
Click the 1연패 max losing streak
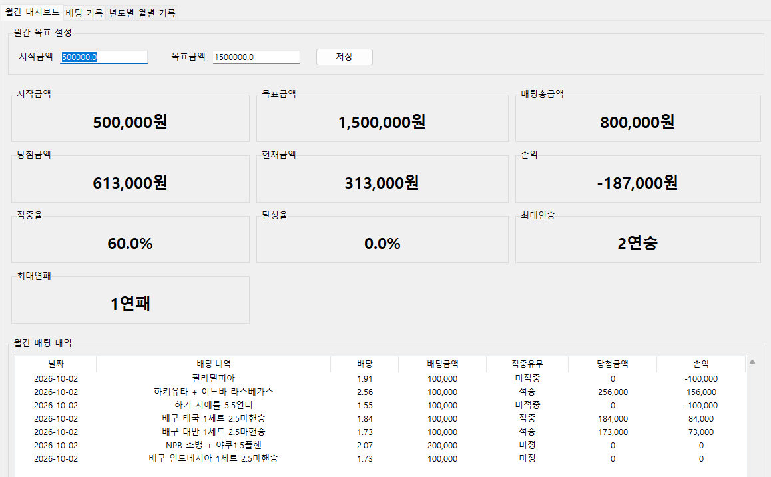130,304
